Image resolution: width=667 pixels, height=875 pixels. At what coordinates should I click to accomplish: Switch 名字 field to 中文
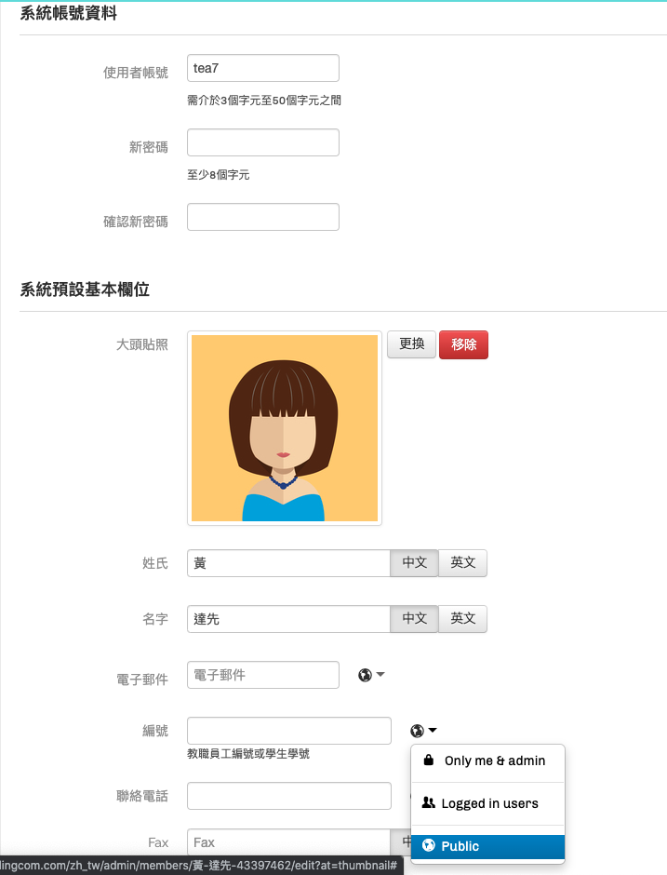coord(414,619)
